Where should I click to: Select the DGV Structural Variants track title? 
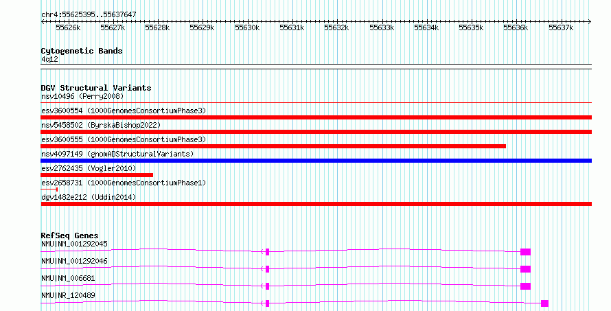tap(96, 88)
